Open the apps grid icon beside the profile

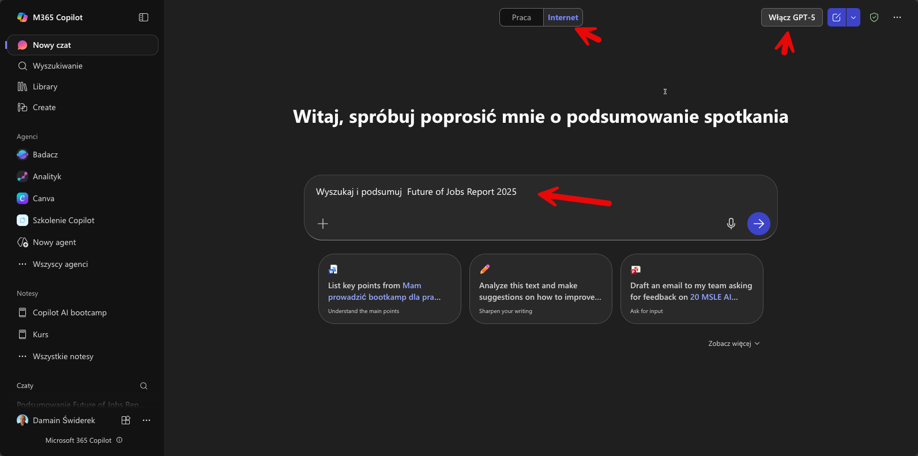(x=126, y=420)
